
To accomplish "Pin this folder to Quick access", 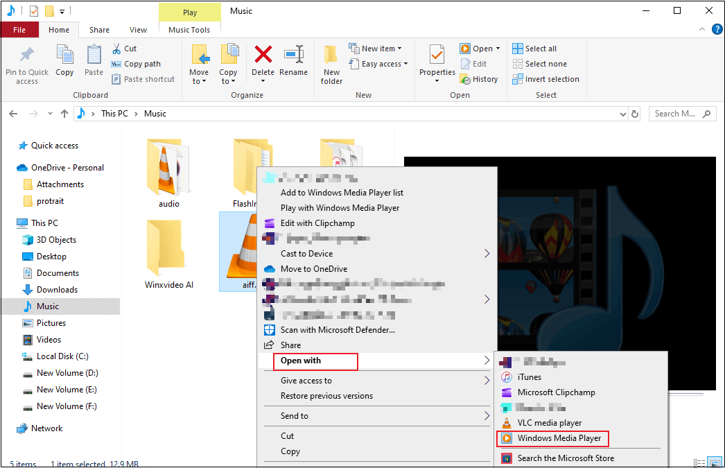I will [26, 64].
